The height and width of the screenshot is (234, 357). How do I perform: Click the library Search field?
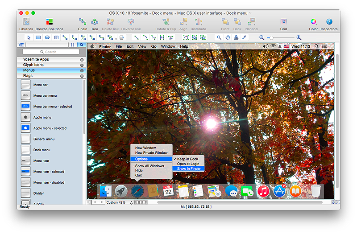[x=50, y=52]
